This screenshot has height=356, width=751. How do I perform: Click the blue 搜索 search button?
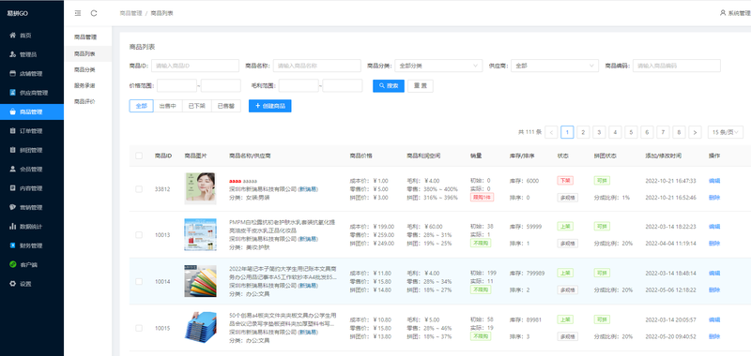(389, 86)
